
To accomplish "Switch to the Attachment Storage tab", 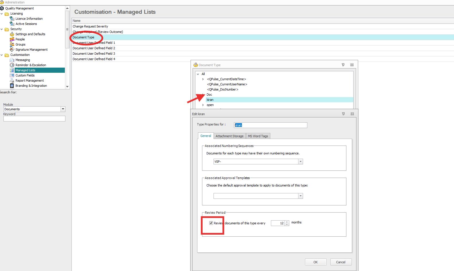I will (x=230, y=136).
